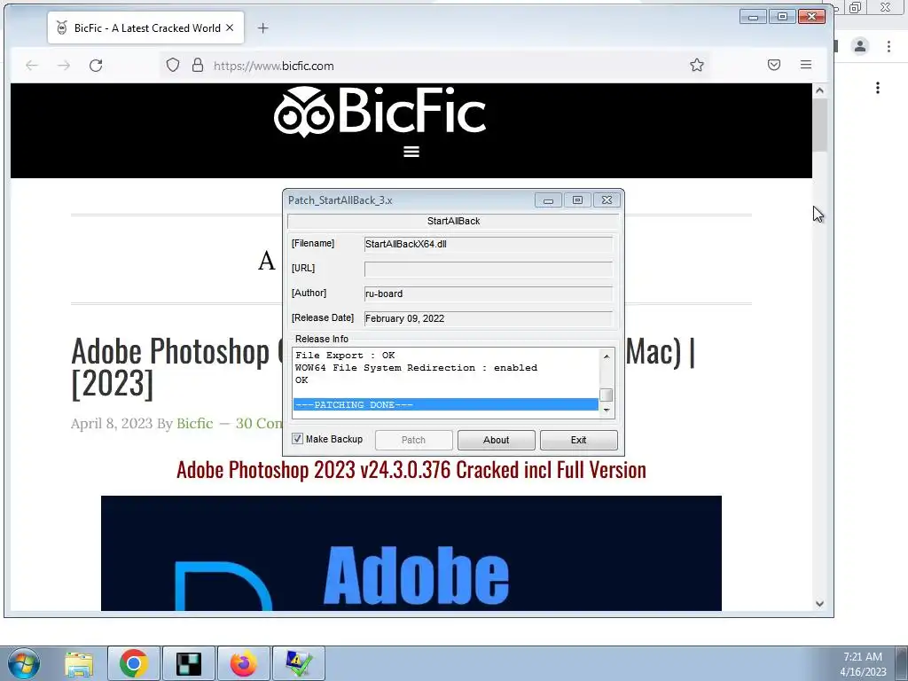Open Windows Explorer from the taskbar
Image resolution: width=908 pixels, height=681 pixels.
coord(79,663)
